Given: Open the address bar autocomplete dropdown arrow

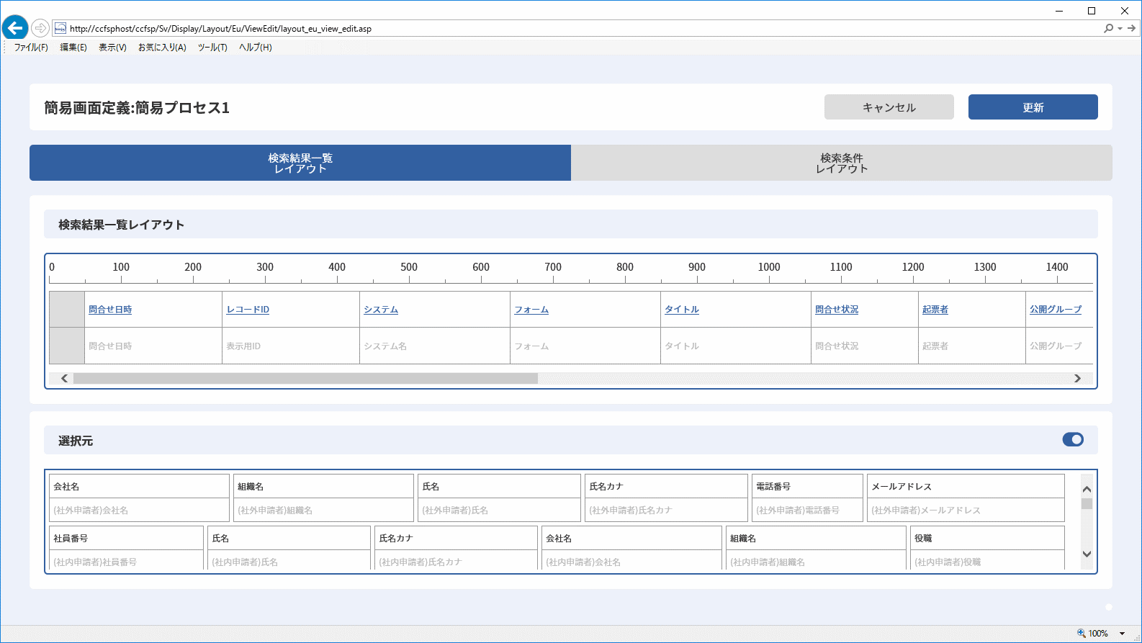Looking at the screenshot, I should (x=1120, y=29).
